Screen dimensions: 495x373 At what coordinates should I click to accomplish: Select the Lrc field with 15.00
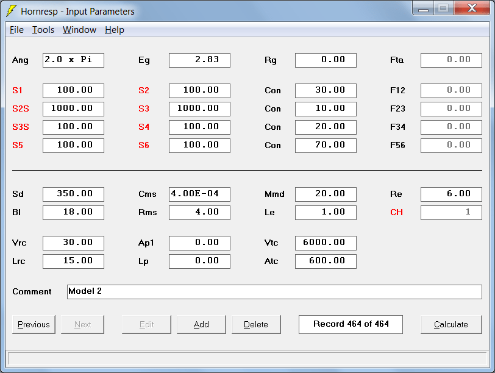(x=73, y=261)
